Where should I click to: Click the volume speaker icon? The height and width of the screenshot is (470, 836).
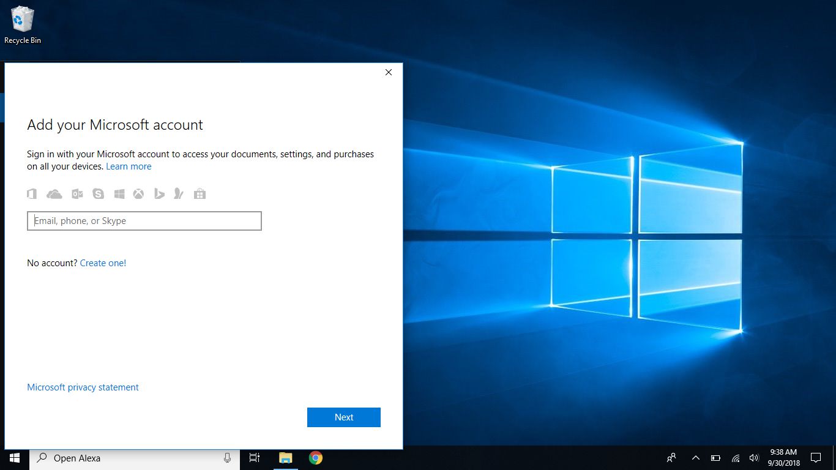(x=754, y=458)
